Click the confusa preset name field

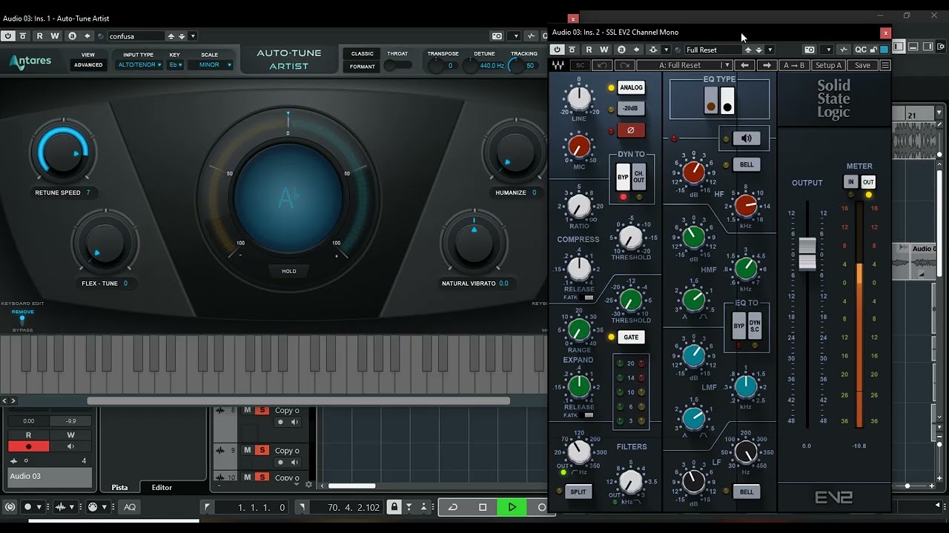[135, 36]
